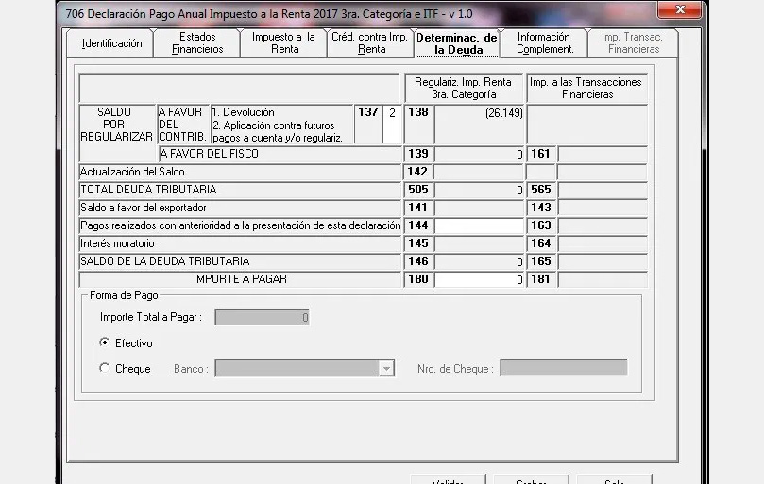The image size is (764, 484).
Task: Click casilla 139 a favor del fisco value
Action: pyautogui.click(x=479, y=154)
